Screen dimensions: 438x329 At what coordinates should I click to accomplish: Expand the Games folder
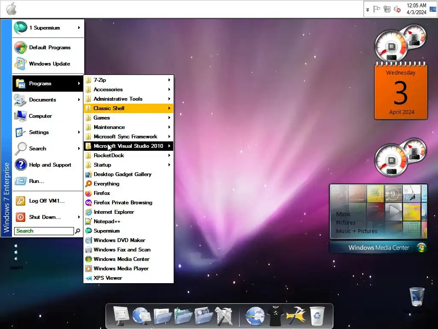128,118
